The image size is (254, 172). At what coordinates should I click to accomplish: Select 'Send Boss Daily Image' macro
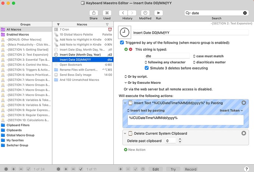[x=76, y=75]
